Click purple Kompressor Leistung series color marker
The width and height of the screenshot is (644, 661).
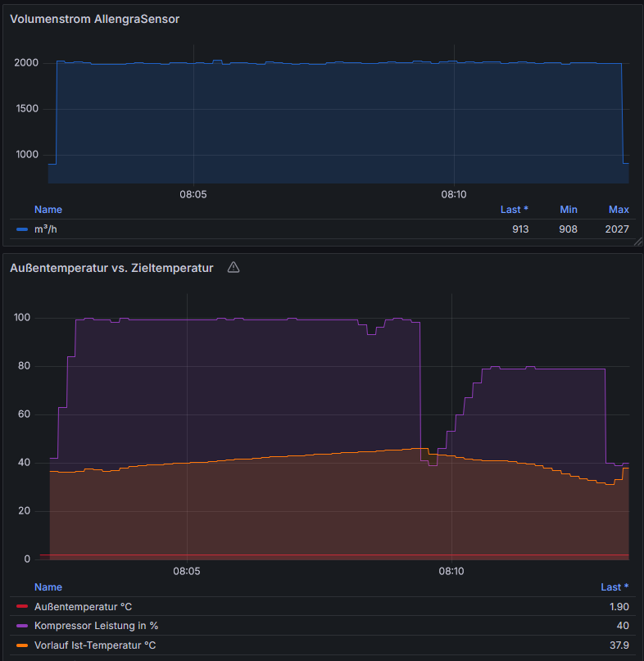[22, 627]
